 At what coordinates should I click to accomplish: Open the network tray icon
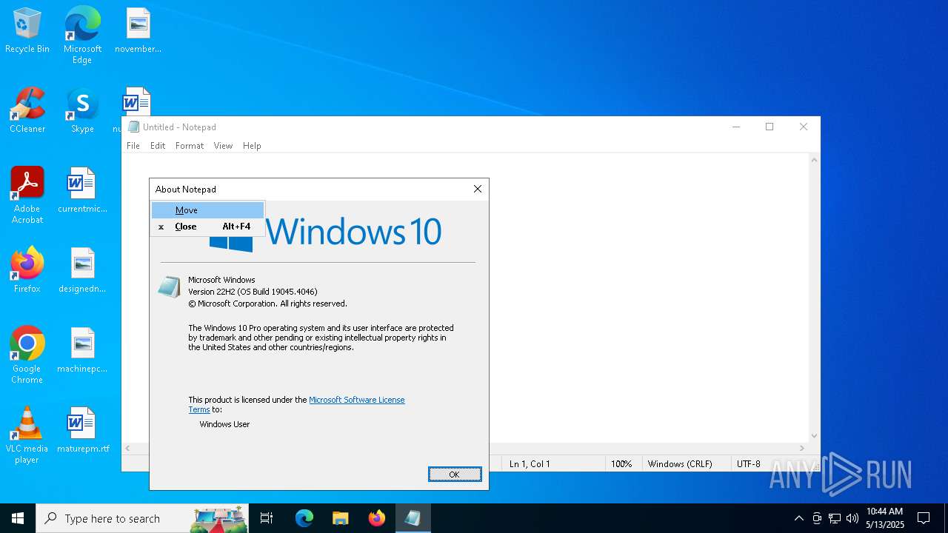pyautogui.click(x=835, y=518)
